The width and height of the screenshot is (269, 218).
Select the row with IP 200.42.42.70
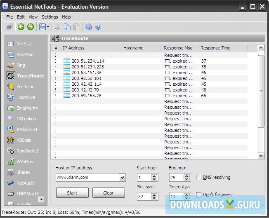click(x=149, y=90)
